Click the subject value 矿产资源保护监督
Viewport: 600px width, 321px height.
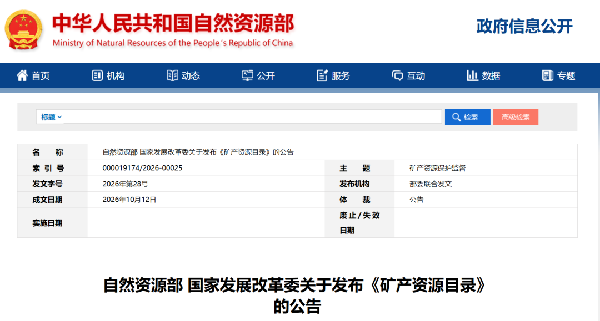click(437, 168)
